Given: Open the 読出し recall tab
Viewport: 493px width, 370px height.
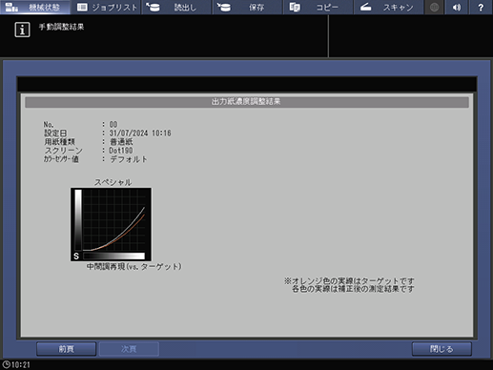Looking at the screenshot, I should (176, 7).
